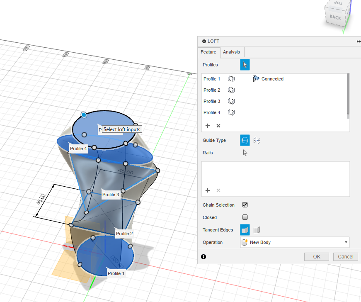
Task: Open the Operation New Body dropdown
Action: (295, 242)
